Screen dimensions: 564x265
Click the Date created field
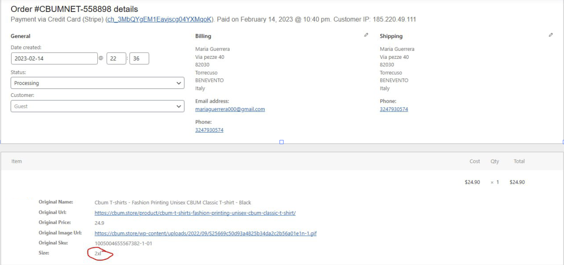pos(54,59)
